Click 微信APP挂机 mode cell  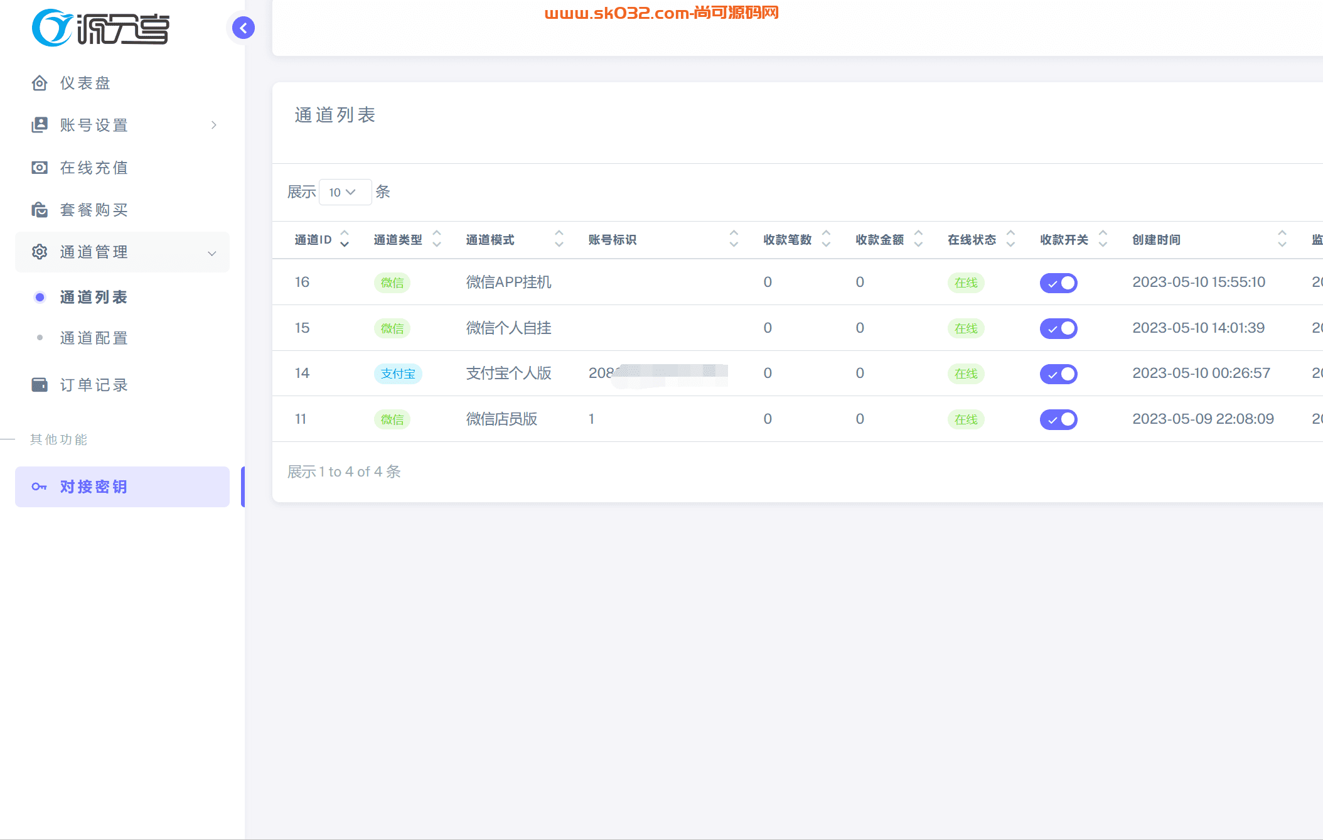coord(508,282)
